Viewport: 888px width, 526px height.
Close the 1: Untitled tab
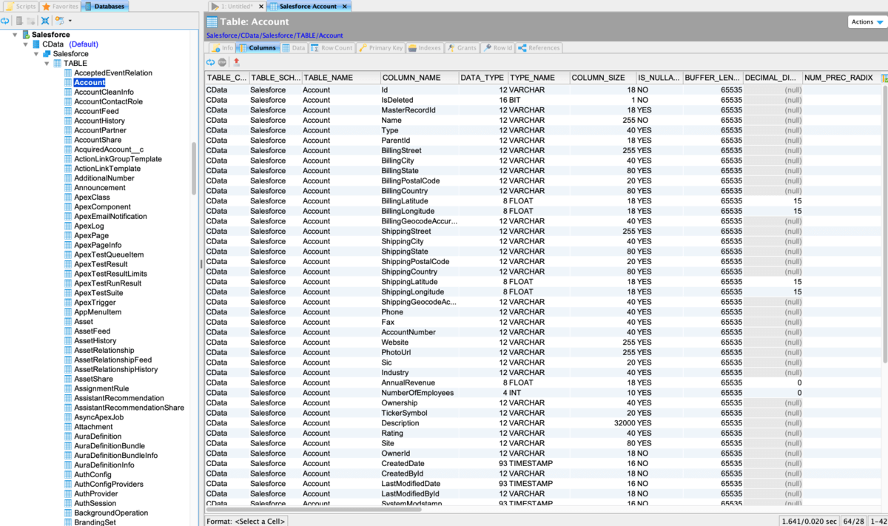[261, 7]
